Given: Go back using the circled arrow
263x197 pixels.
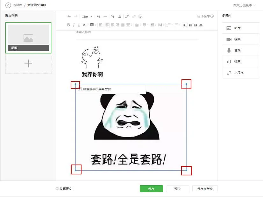Looking at the screenshot, I should coord(8,5).
